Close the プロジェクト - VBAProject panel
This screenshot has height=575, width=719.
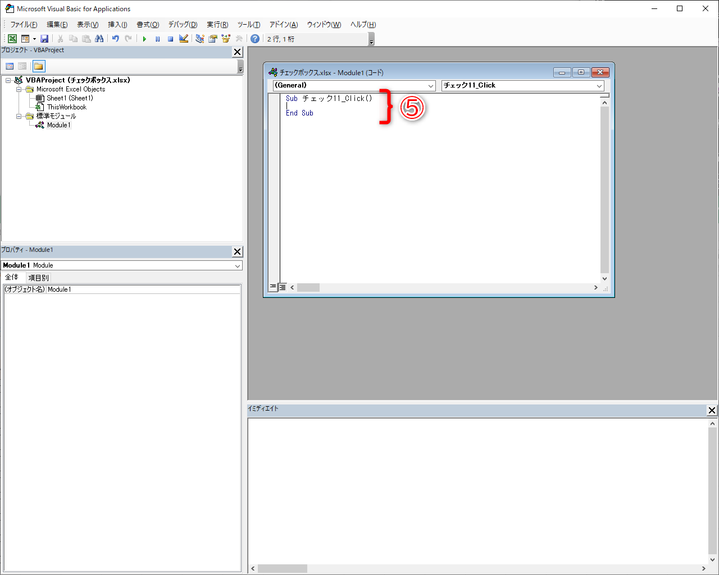237,52
